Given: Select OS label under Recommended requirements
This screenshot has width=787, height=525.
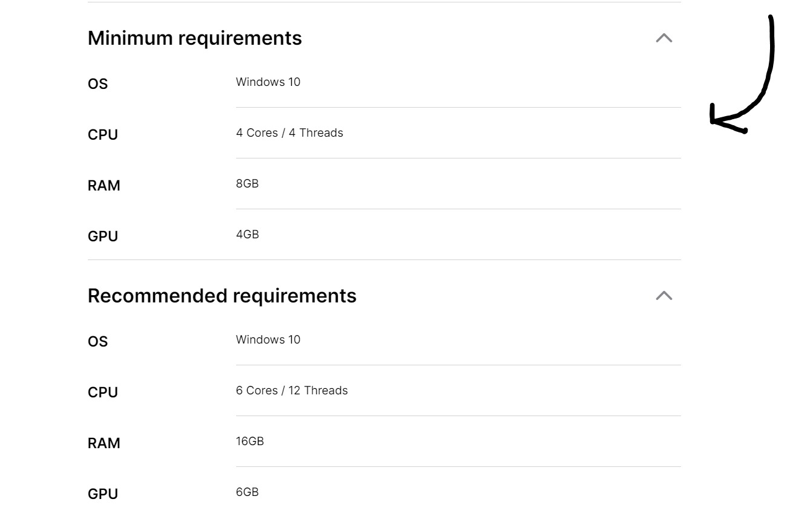Looking at the screenshot, I should 97,341.
